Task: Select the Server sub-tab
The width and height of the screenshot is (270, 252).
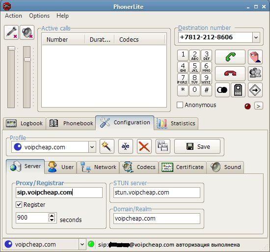Action: [26, 166]
